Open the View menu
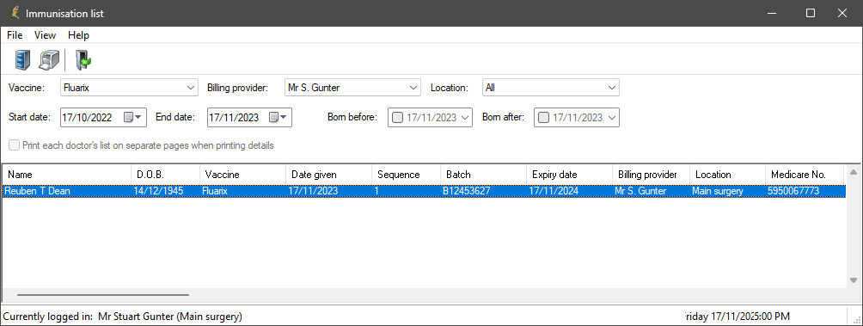The height and width of the screenshot is (326, 863). [x=46, y=35]
